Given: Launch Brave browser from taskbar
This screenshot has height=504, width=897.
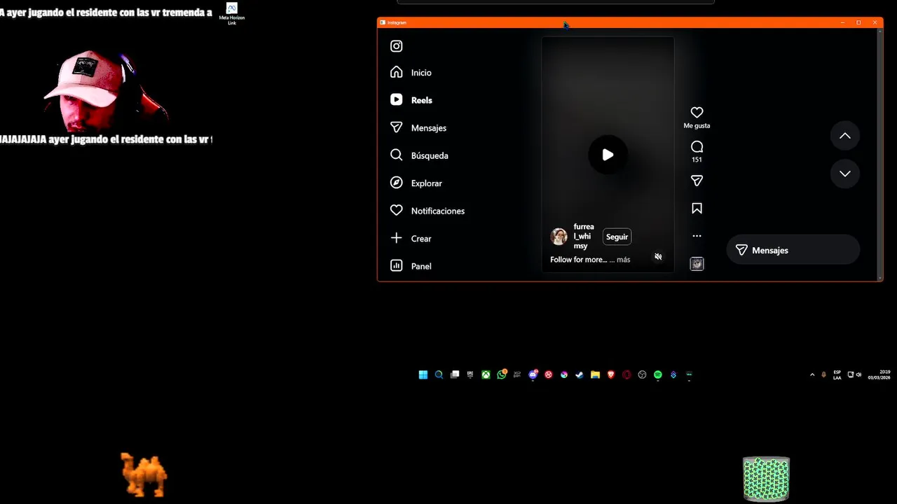Looking at the screenshot, I should pos(611,374).
